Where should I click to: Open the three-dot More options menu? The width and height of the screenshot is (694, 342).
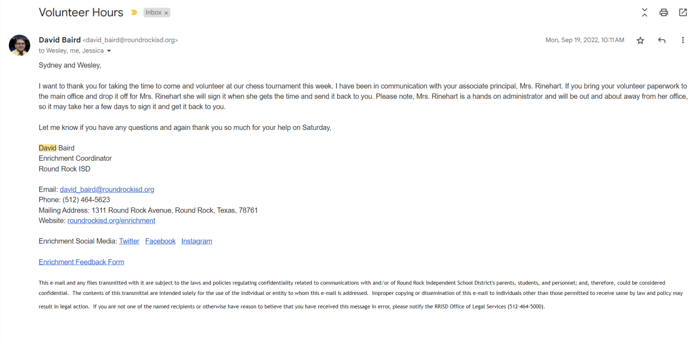tap(683, 41)
